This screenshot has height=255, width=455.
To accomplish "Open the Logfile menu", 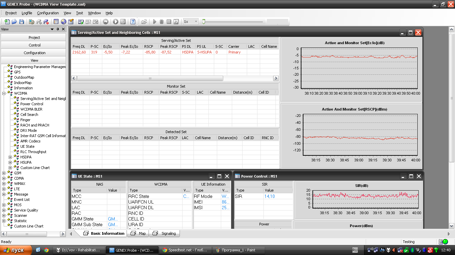I will point(27,13).
